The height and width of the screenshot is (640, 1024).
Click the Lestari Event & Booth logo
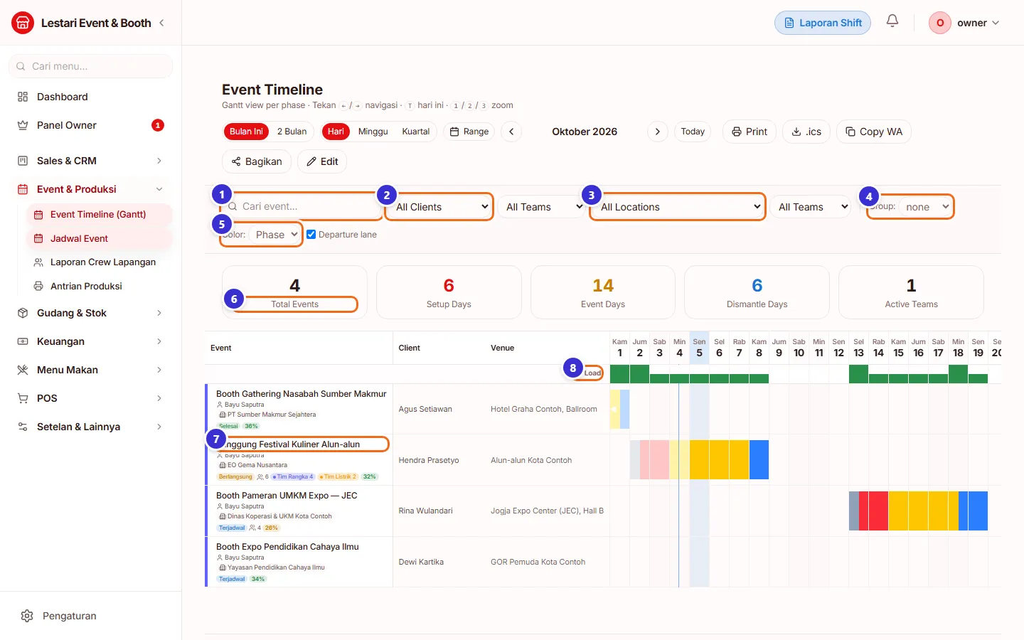[x=23, y=23]
